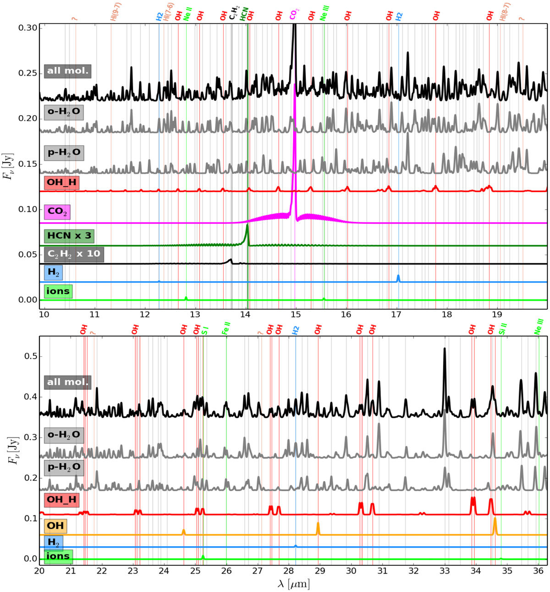Click the 'C2H2 x 10' legend label
Screen dimensions: 550x592
point(74,254)
